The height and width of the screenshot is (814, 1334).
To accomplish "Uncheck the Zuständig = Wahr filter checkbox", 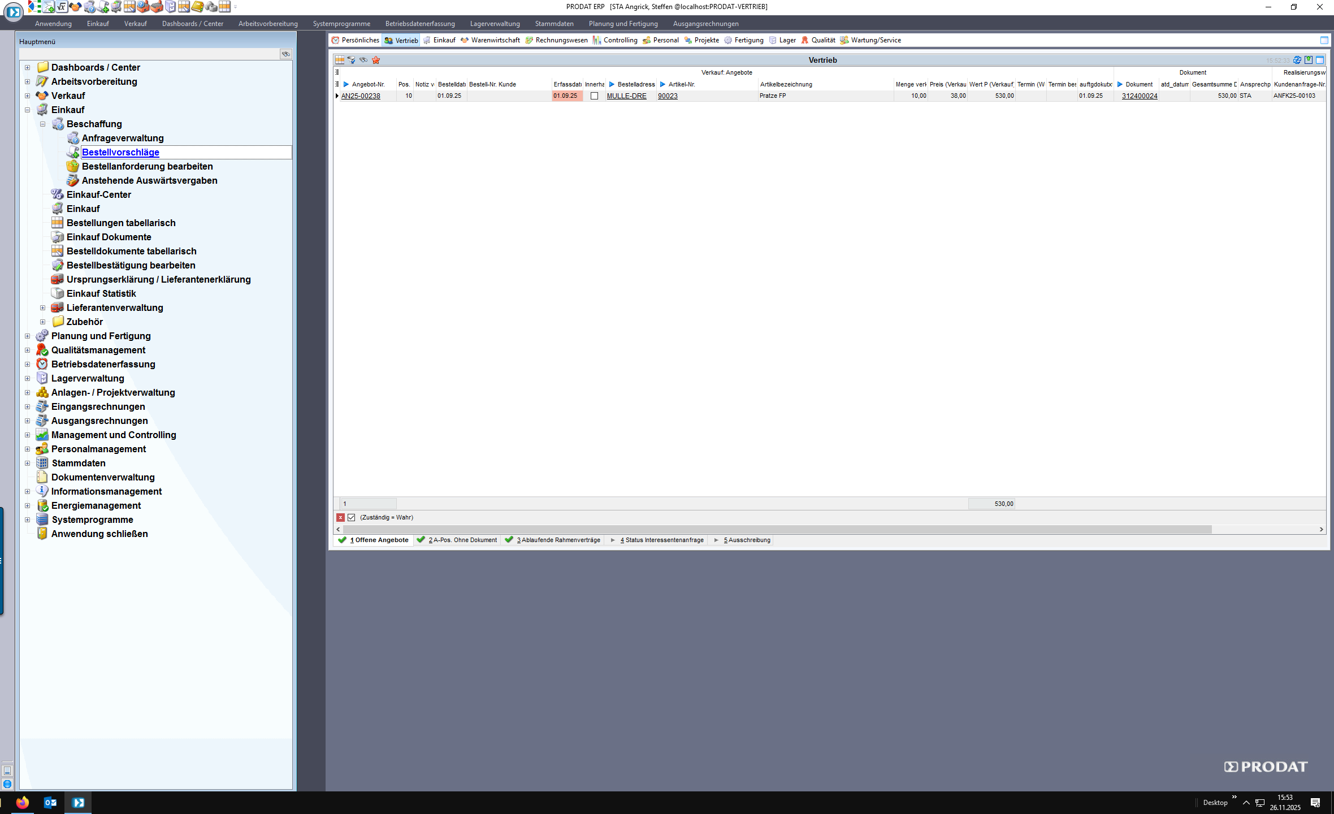I will (352, 518).
